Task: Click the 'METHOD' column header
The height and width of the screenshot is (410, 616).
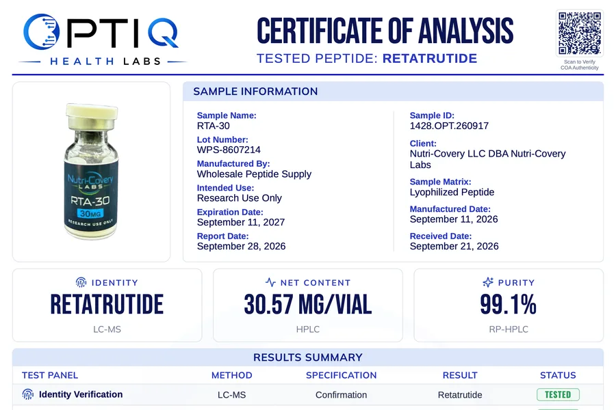Action: pos(232,375)
